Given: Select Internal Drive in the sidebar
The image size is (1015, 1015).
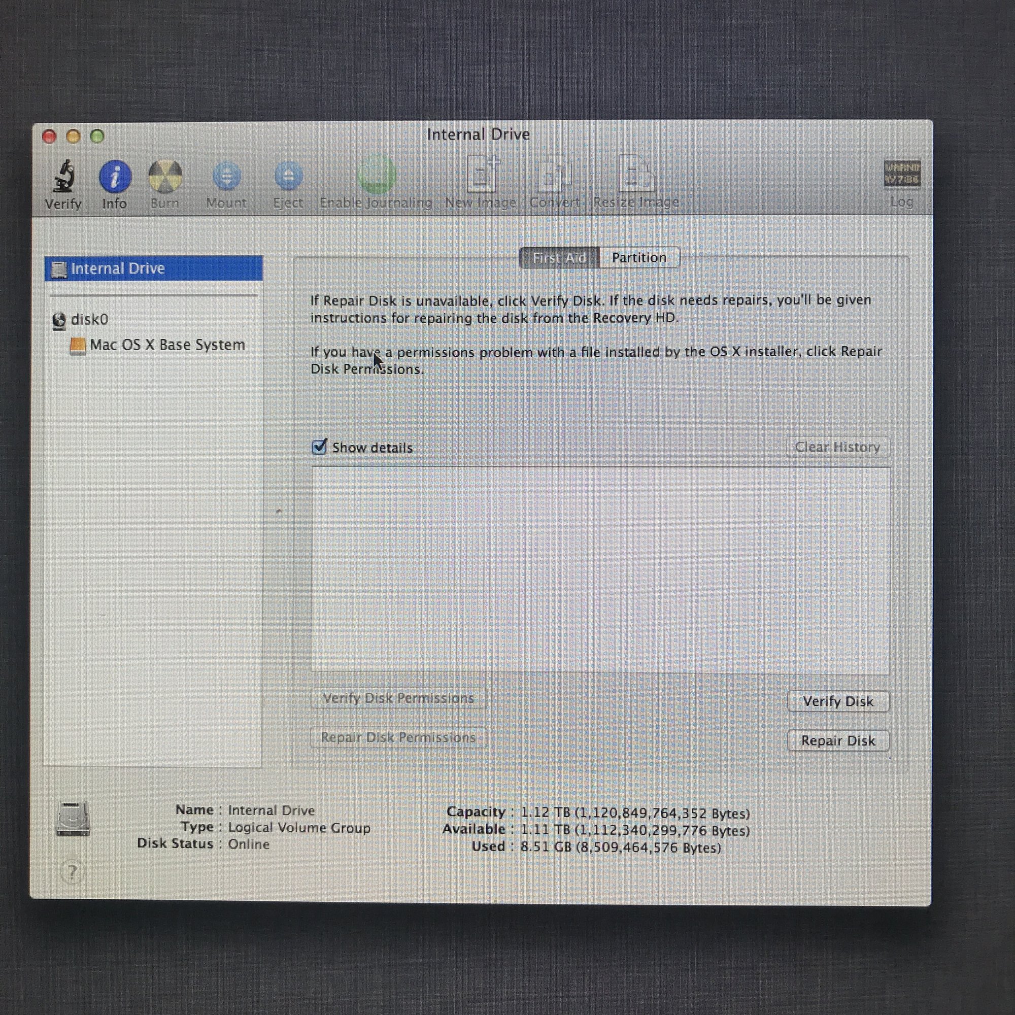Looking at the screenshot, I should click(x=118, y=269).
